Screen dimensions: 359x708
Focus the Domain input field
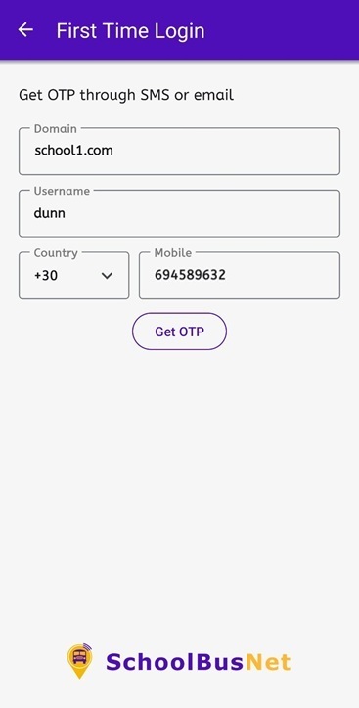[x=179, y=151]
